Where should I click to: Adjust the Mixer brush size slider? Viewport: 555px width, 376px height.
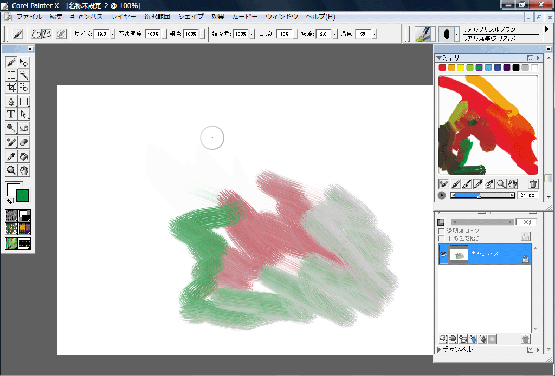pos(482,195)
